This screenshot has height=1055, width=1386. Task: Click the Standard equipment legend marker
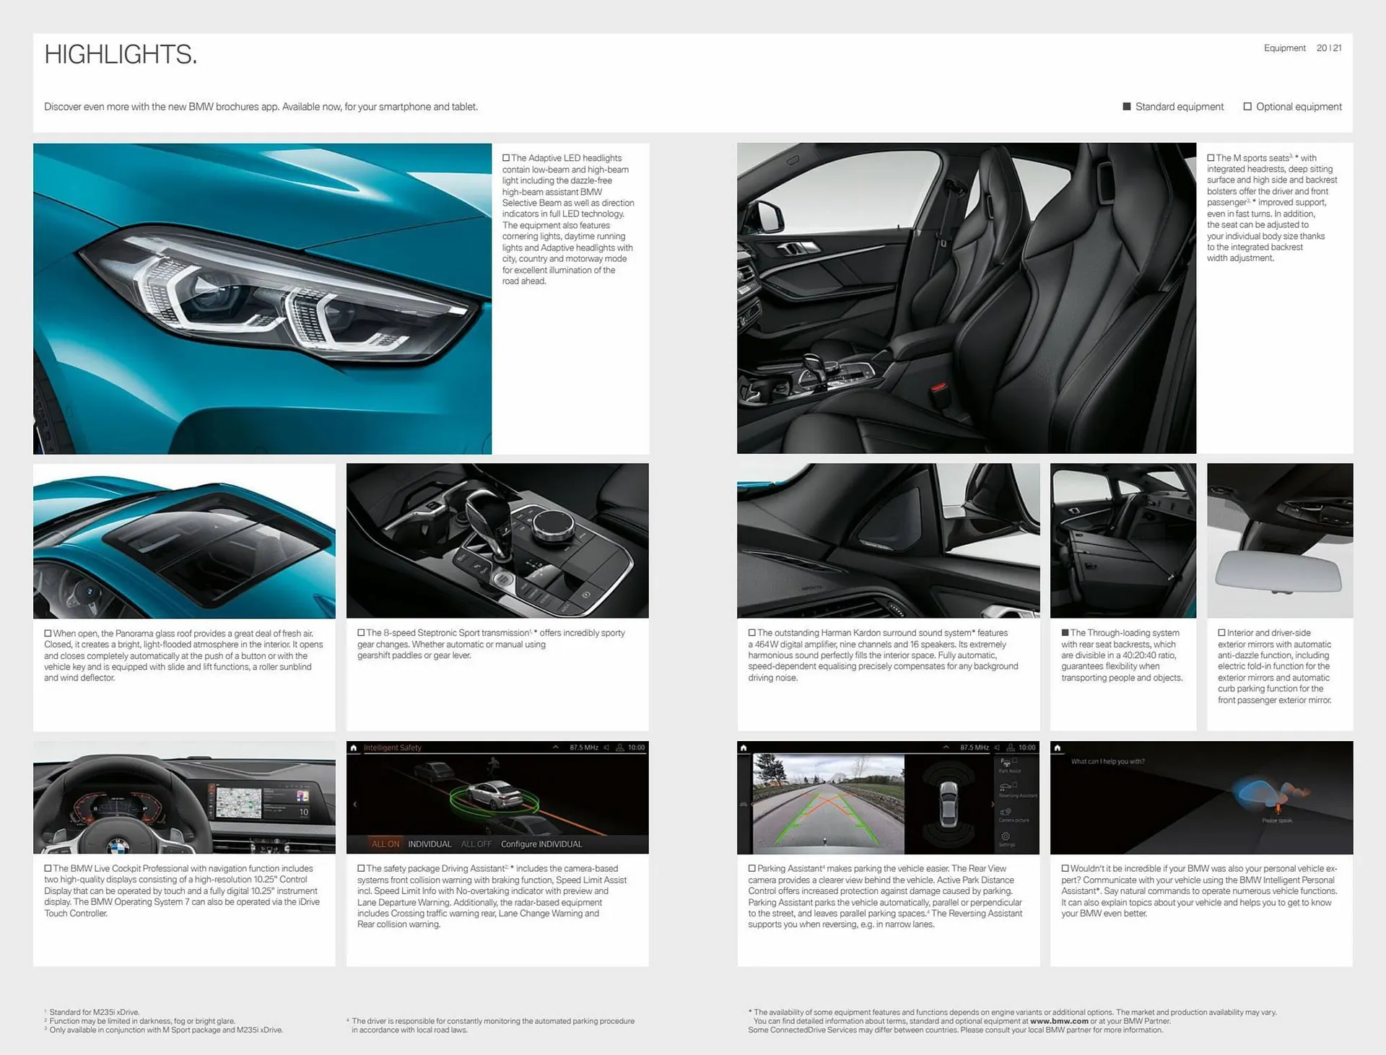coord(1126,106)
